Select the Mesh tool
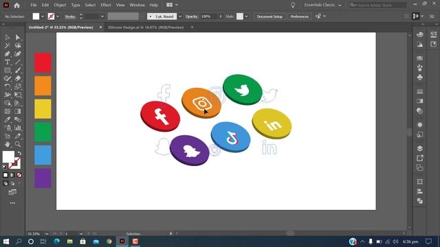Viewport: 440px width, 247px height. 8,111
